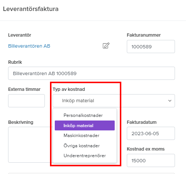Click the Kostnad ex moms label
The image size is (186, 174).
pyautogui.click(x=146, y=149)
